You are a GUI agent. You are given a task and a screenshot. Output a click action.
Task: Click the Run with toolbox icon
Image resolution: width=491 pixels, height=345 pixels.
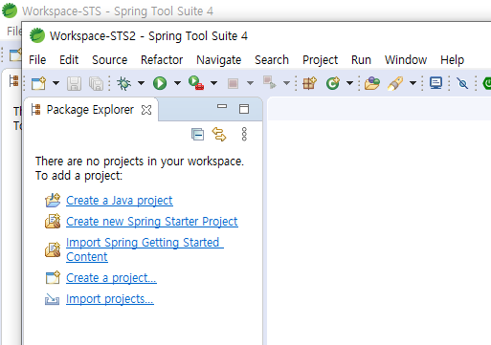196,83
